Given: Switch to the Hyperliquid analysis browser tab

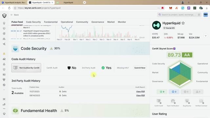Looking at the screenshot, I should (14, 2).
